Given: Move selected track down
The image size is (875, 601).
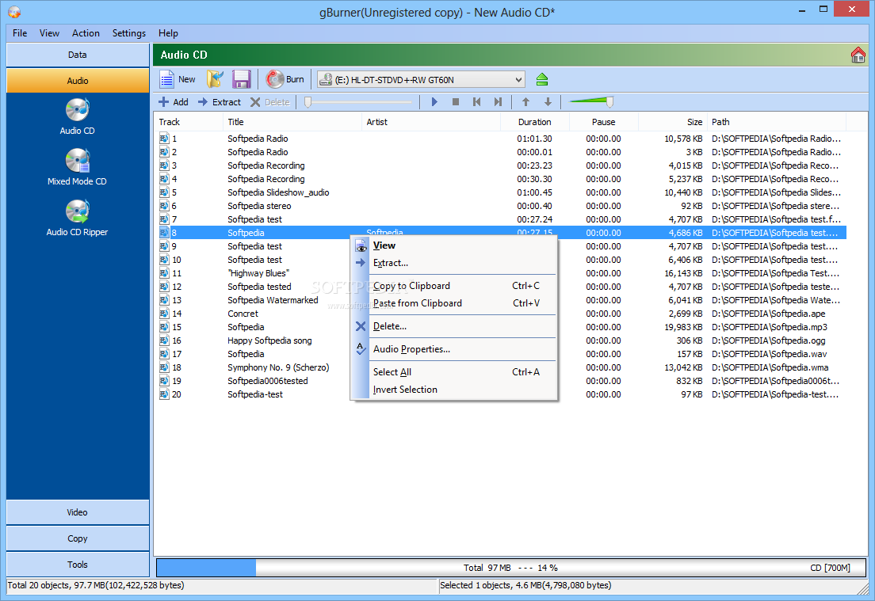Looking at the screenshot, I should [548, 102].
